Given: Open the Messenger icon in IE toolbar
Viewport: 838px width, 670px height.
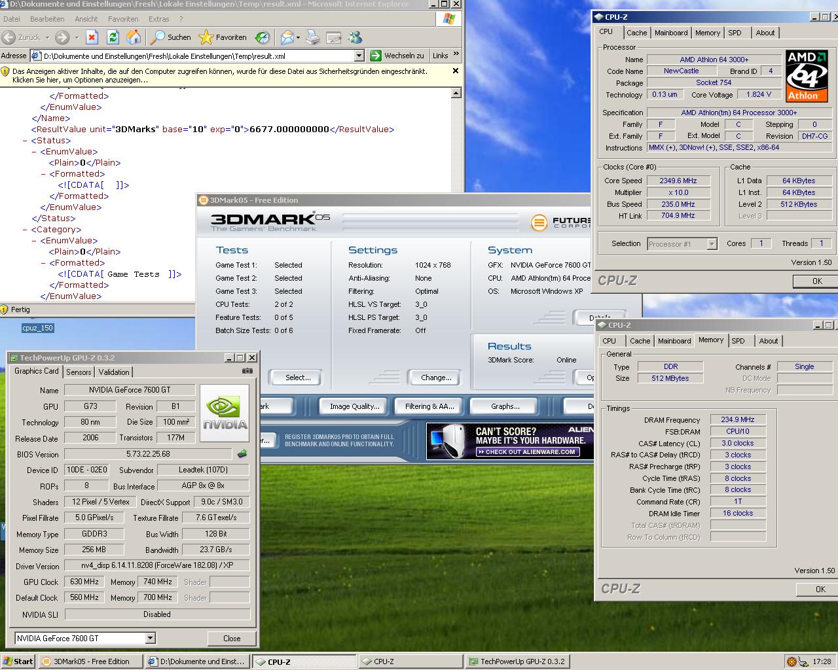Looking at the screenshot, I should 355,37.
